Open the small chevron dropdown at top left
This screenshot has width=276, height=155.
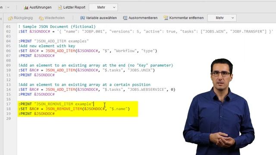8,7
